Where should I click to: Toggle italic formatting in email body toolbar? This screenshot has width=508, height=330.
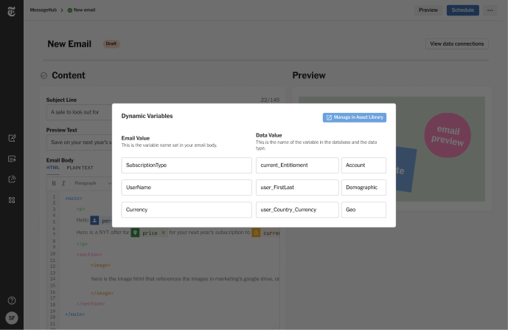click(x=63, y=183)
